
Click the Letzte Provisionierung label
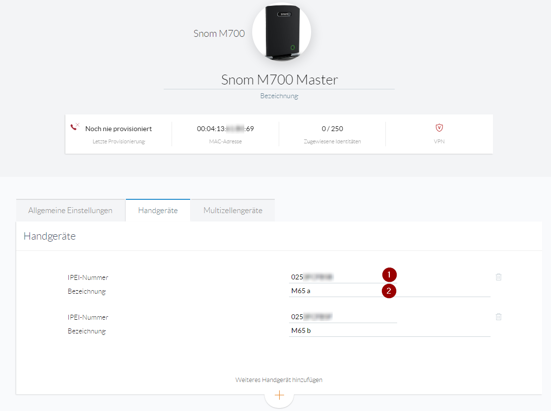(x=119, y=141)
